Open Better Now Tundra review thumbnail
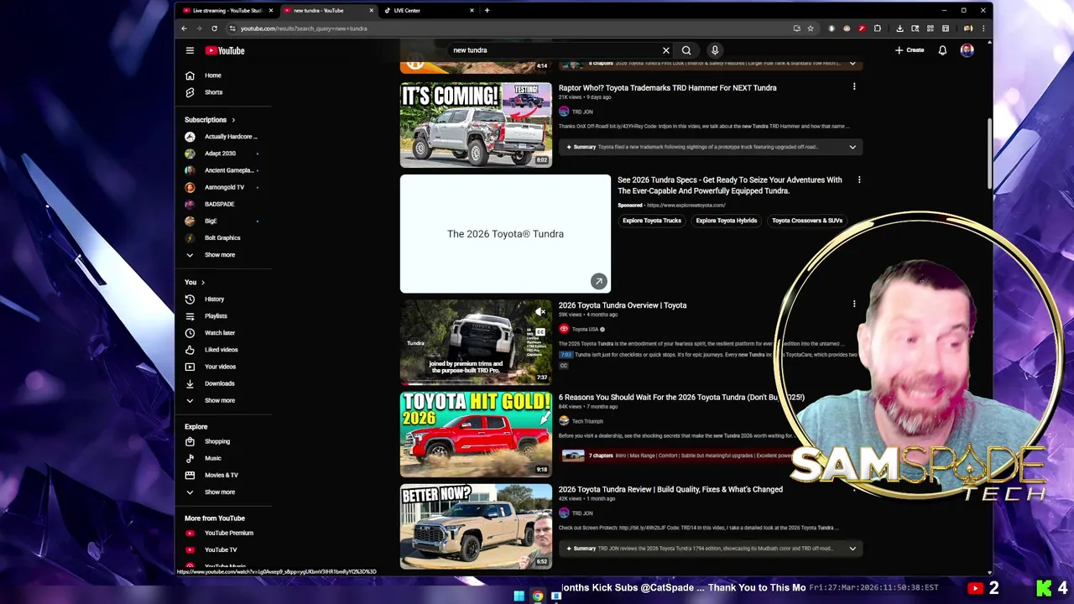Screen dimensions: 1074x604 click(x=476, y=527)
